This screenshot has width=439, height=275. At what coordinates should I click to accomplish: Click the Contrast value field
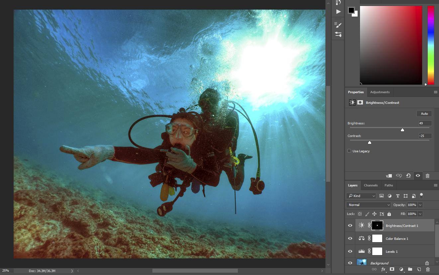coord(425,136)
